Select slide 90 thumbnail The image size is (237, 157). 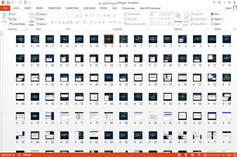(x=20, y=135)
